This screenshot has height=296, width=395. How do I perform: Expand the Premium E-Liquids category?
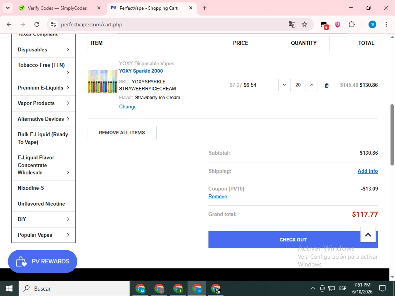(x=68, y=88)
